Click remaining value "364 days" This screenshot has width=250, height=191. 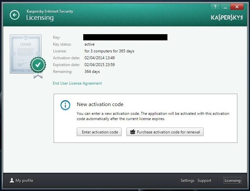92,72
